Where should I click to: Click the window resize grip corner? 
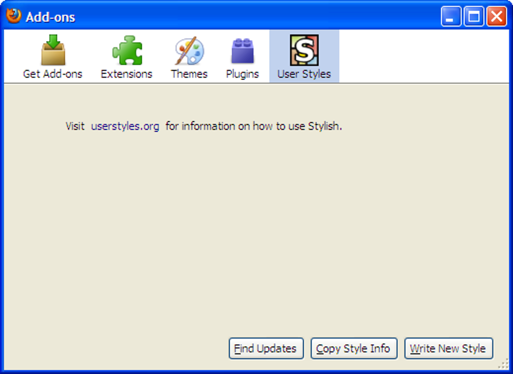tap(504, 364)
